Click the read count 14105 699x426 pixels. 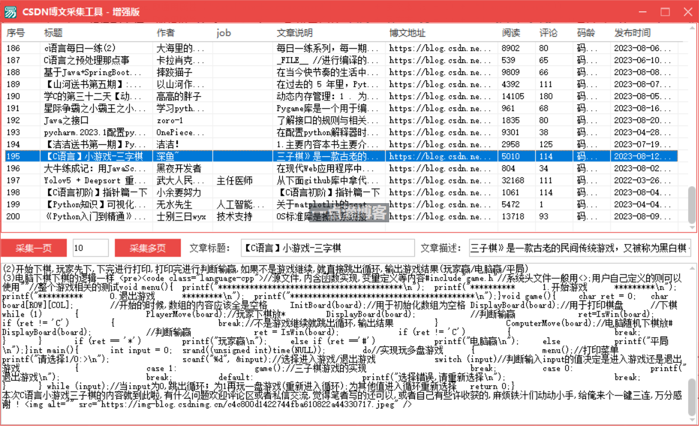pos(513,96)
